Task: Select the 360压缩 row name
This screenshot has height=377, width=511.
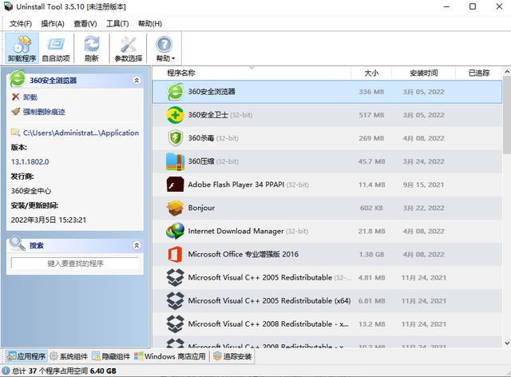Action: coord(200,161)
